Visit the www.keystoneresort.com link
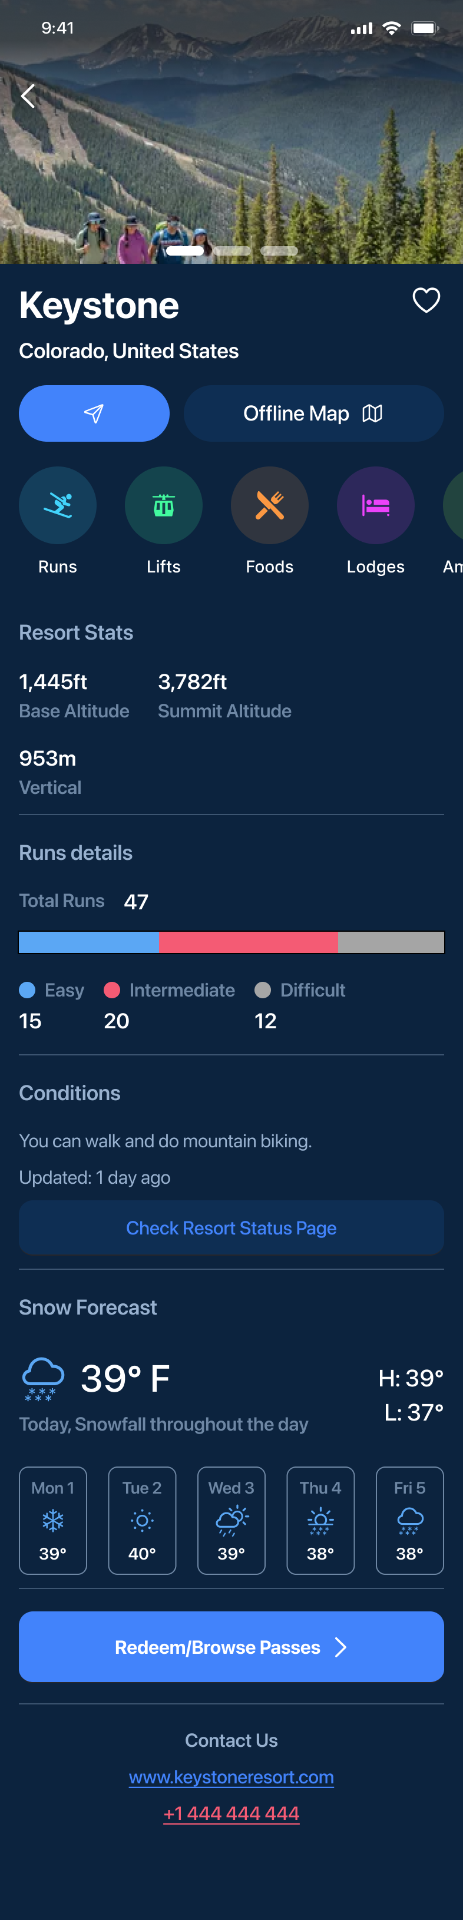The height and width of the screenshot is (1920, 463). pos(231,1777)
